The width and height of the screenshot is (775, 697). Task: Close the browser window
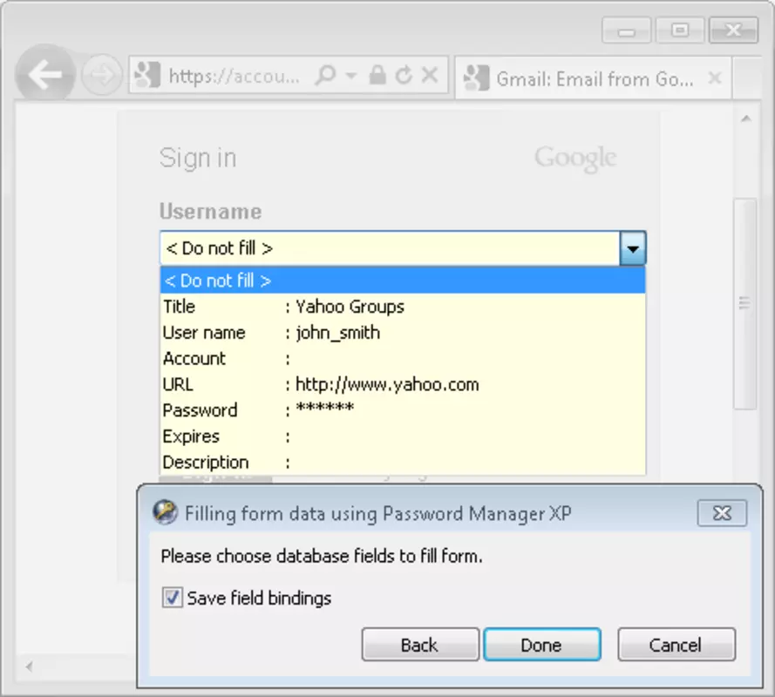click(733, 30)
